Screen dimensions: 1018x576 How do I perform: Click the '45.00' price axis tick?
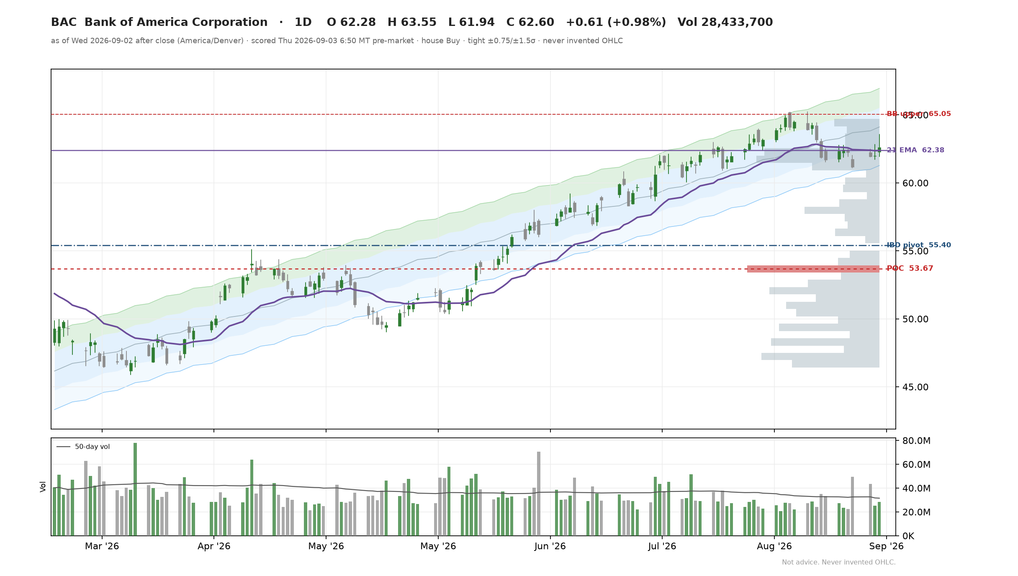(x=915, y=387)
